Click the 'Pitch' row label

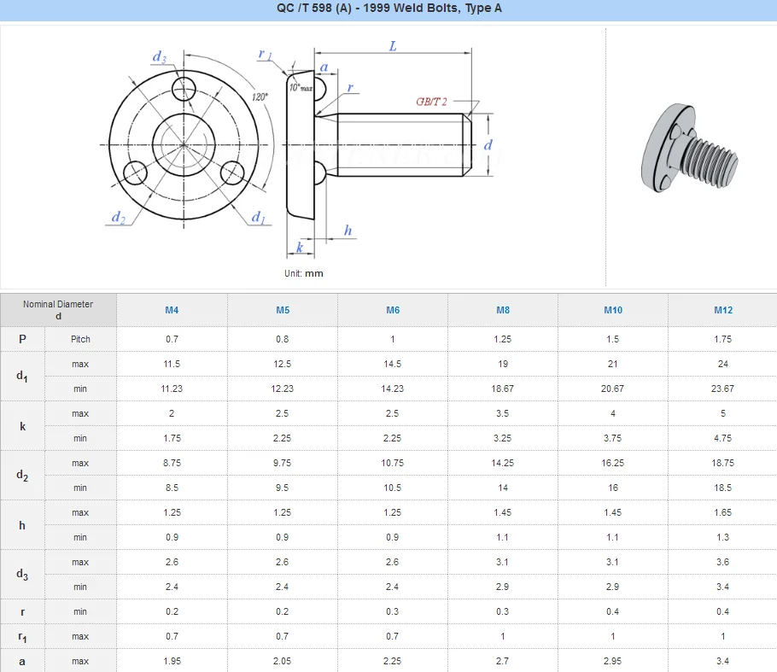(80, 340)
